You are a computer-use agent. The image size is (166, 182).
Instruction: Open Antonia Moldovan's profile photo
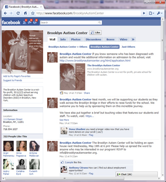coord(34,146)
